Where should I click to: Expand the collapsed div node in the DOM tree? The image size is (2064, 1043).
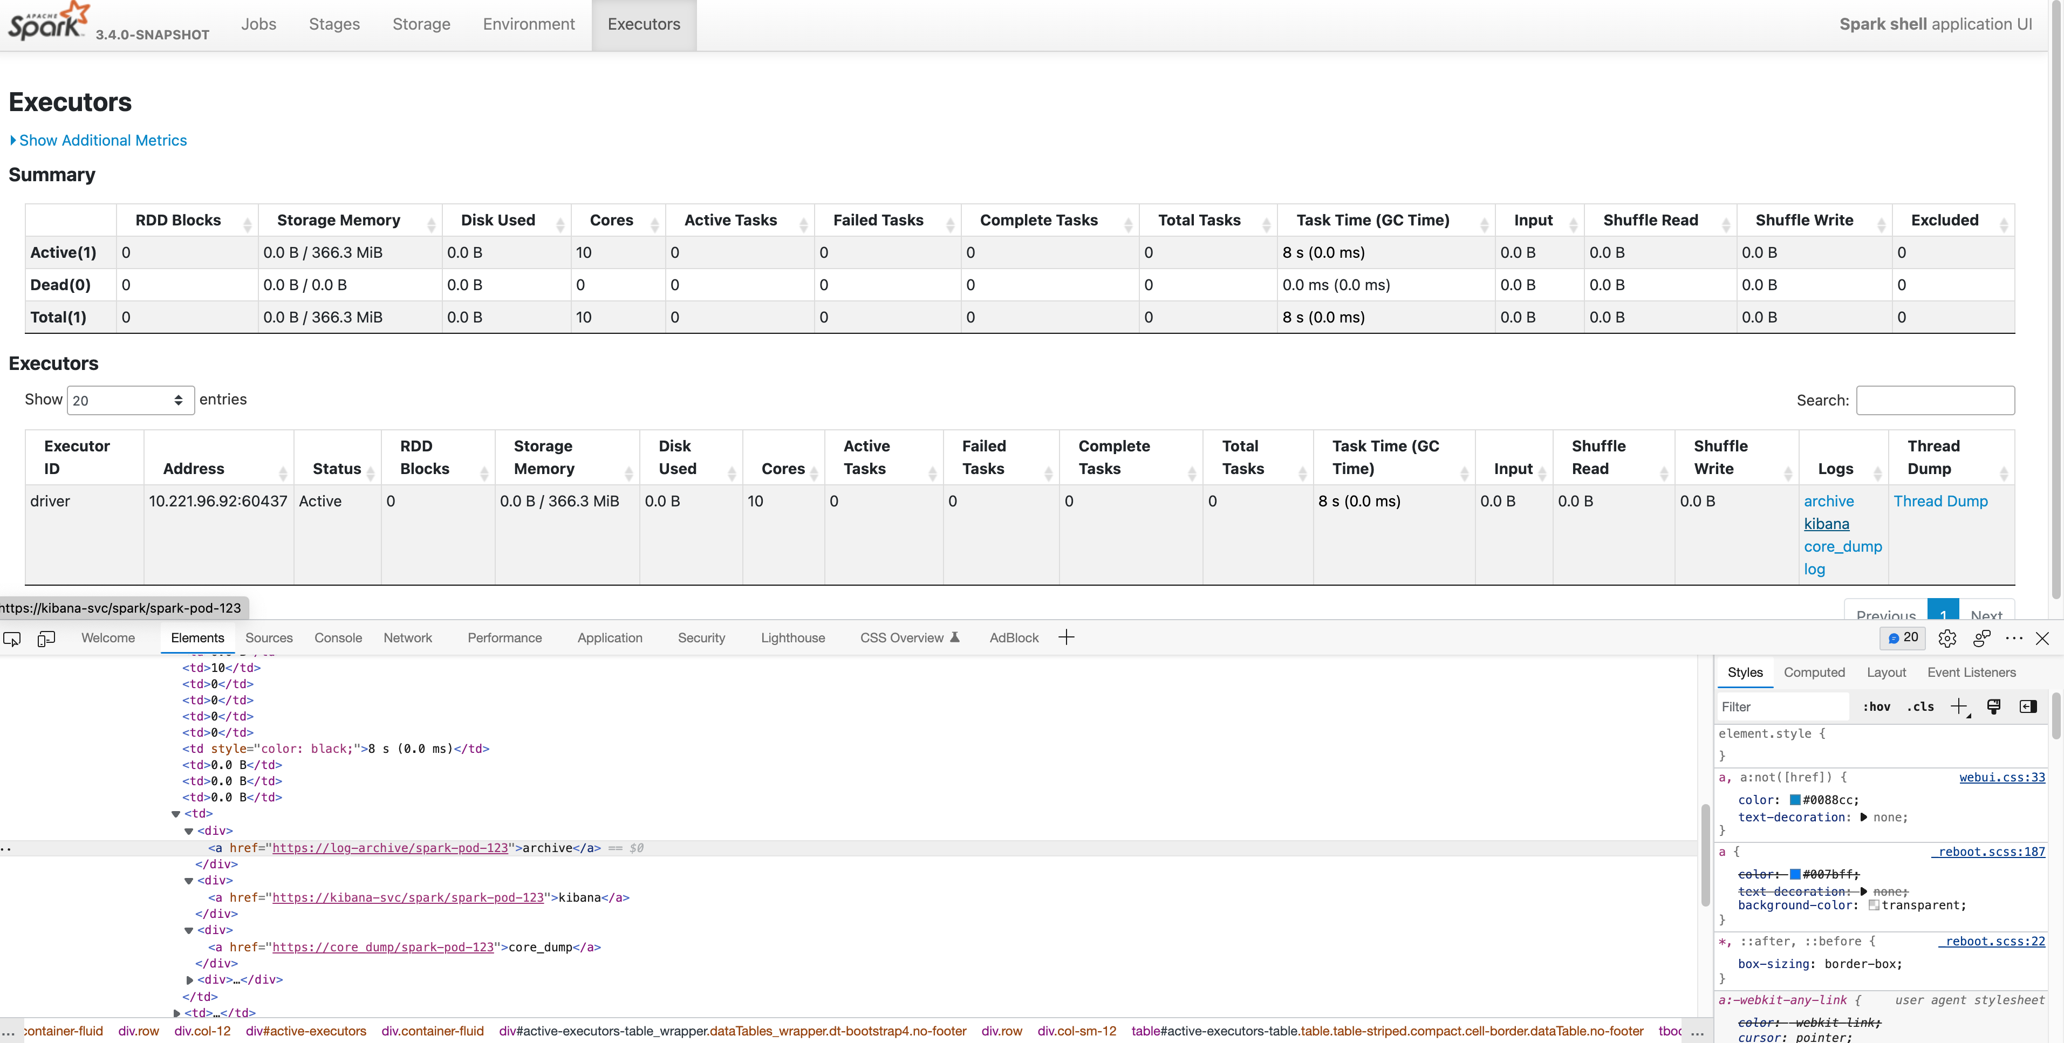click(190, 980)
